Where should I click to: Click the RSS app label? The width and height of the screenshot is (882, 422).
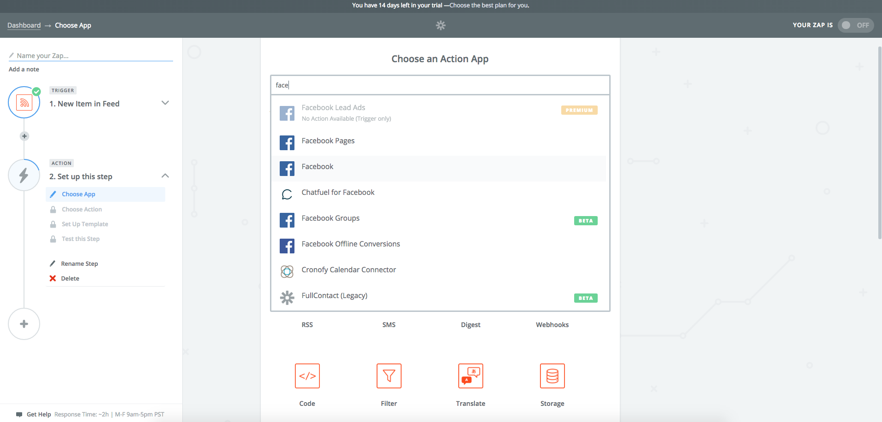[307, 325]
